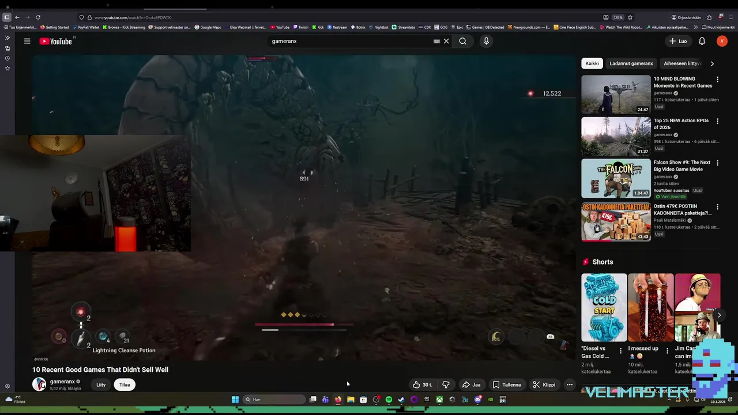Open options for Ostin 479€ video
The width and height of the screenshot is (738, 415).
(x=717, y=206)
